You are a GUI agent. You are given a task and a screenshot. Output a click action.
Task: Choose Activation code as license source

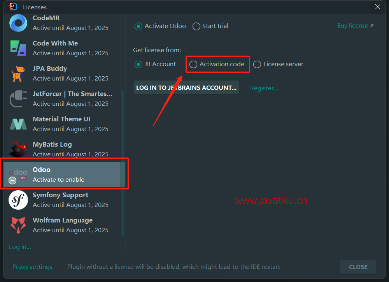coord(217,64)
